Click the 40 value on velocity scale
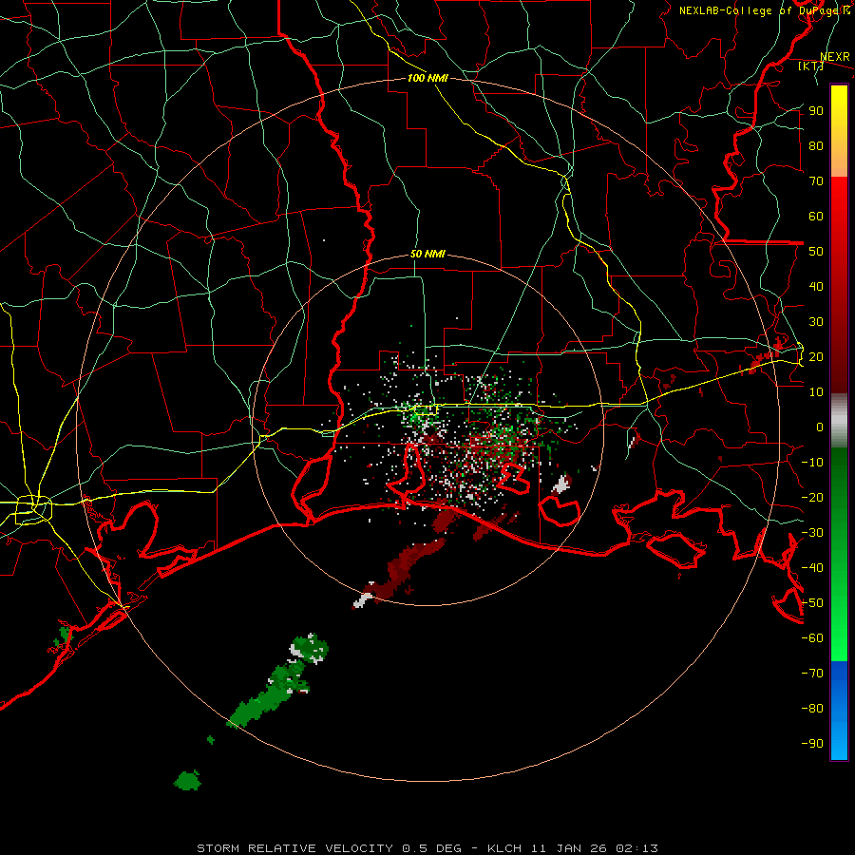Image resolution: width=855 pixels, height=855 pixels. point(816,286)
